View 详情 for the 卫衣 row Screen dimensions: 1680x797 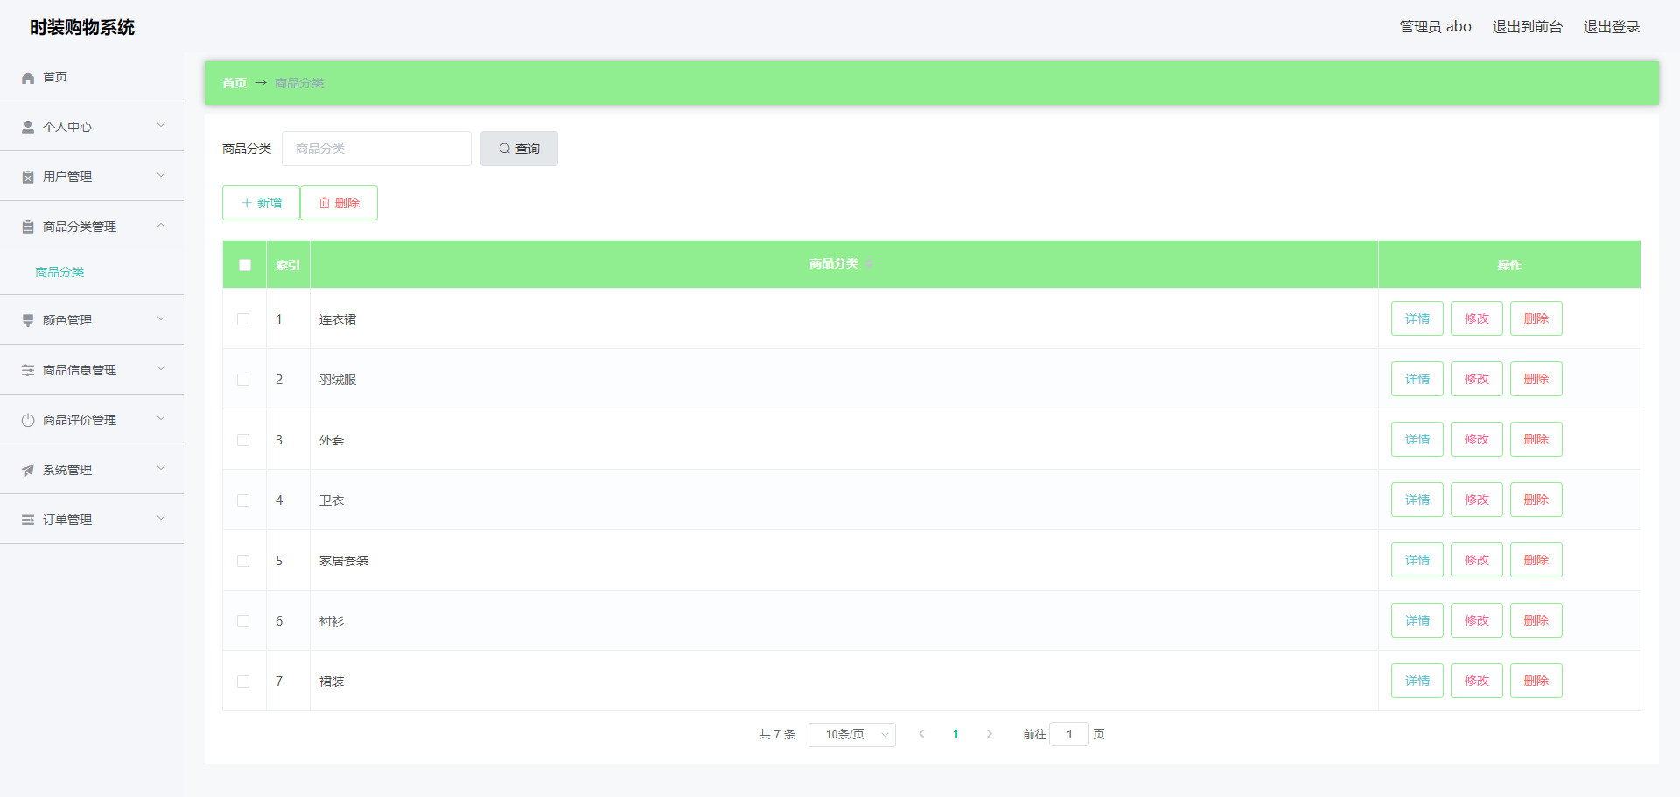(x=1417, y=500)
